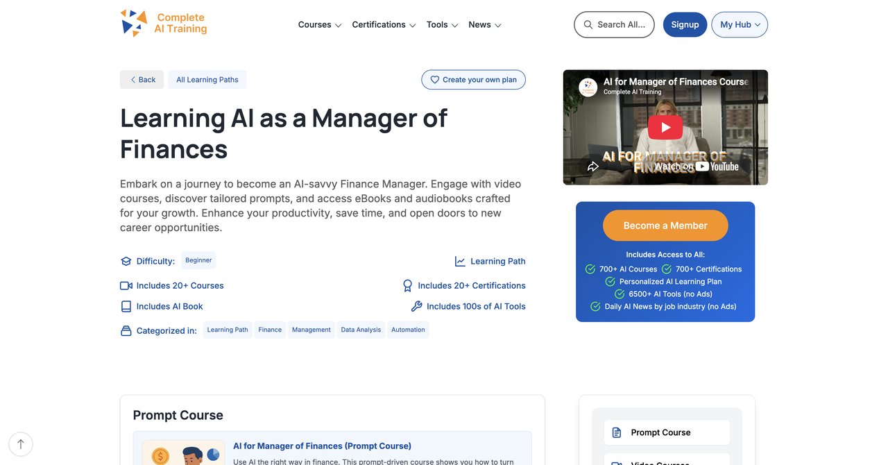The height and width of the screenshot is (465, 888).
Task: Click the search magnifier icon
Action: [x=588, y=24]
